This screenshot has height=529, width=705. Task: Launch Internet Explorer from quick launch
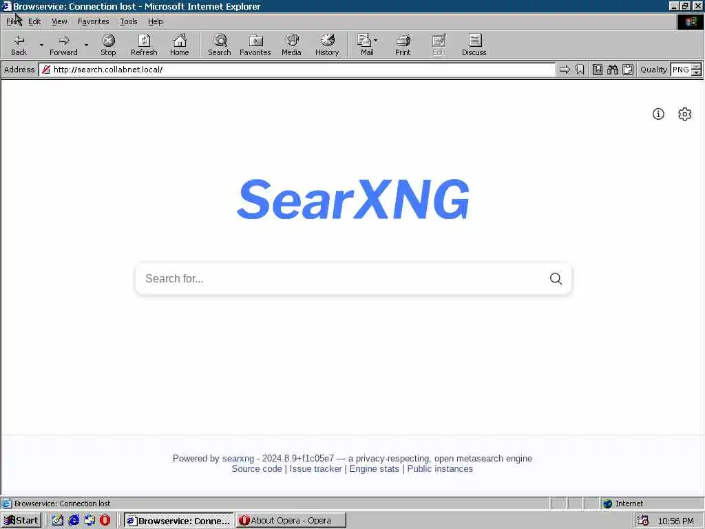74,521
